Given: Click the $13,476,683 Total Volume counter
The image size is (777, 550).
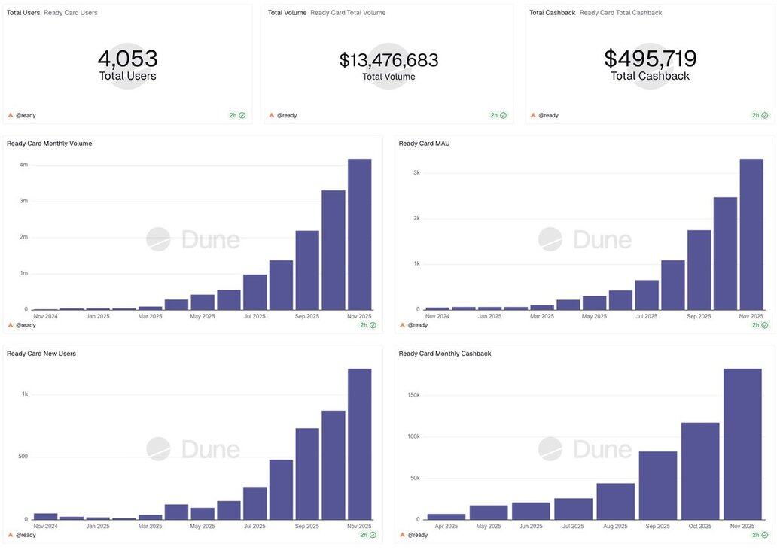Looking at the screenshot, I should tap(388, 60).
